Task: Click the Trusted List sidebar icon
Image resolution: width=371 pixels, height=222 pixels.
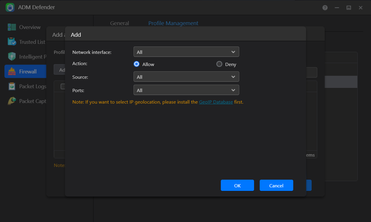Action: click(12, 42)
